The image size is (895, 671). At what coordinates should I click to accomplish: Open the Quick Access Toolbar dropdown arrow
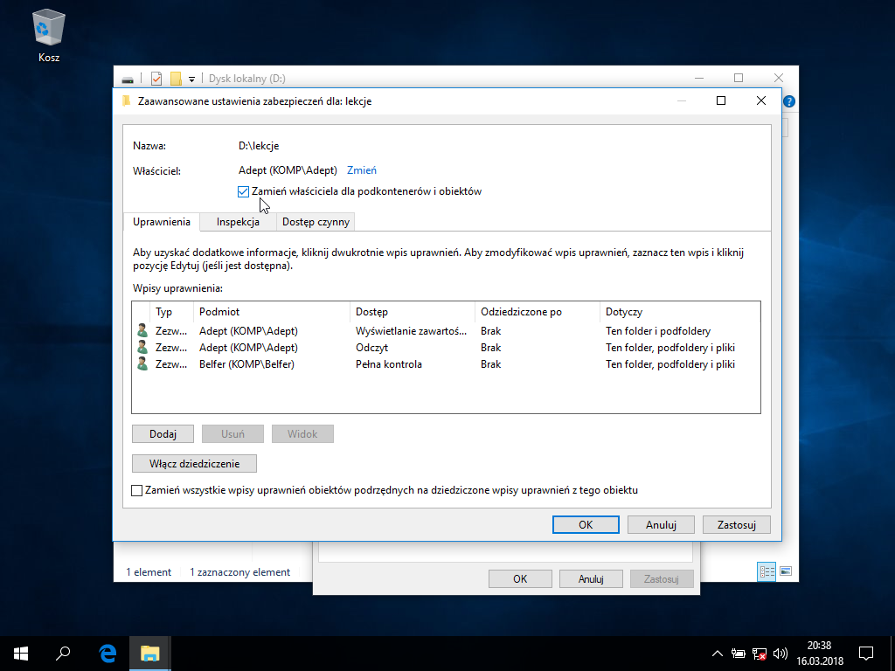(x=191, y=79)
